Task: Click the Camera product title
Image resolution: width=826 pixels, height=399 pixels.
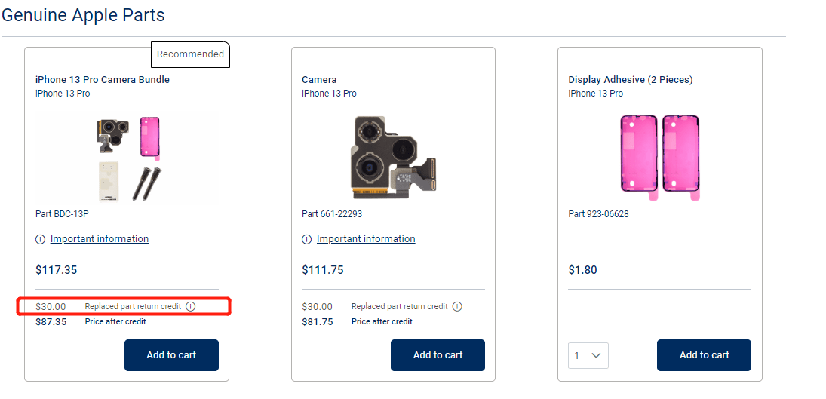Action: click(x=319, y=80)
